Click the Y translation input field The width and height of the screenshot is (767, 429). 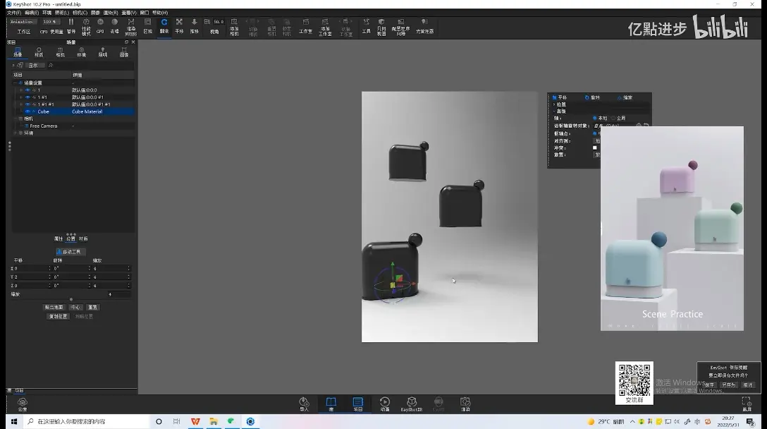[32, 277]
